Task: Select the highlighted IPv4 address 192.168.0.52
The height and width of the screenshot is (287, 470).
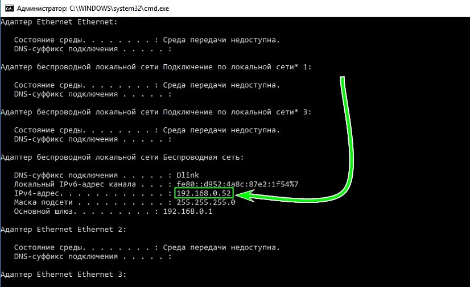Action: click(204, 194)
